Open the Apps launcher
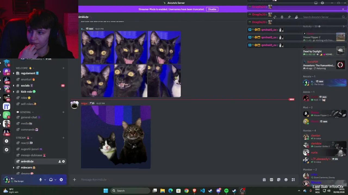Viewport: 348px width, 195px height. coord(293,180)
